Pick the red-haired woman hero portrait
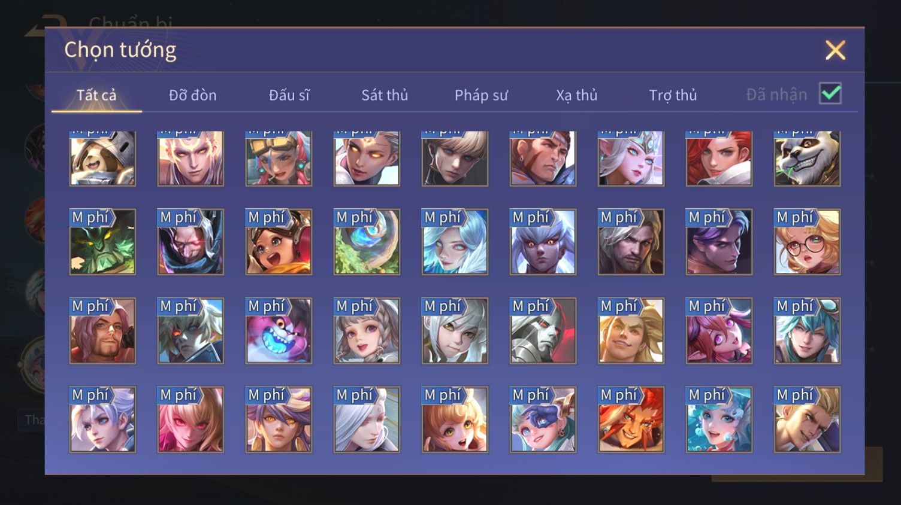 pyautogui.click(x=719, y=159)
